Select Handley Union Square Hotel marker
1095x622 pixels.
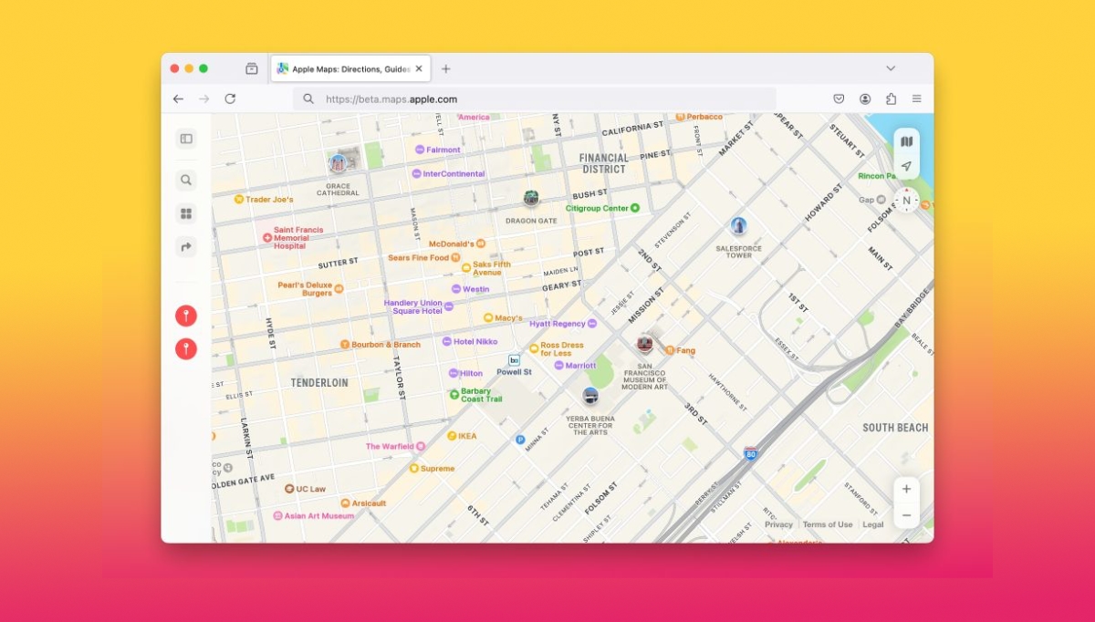[x=448, y=306]
